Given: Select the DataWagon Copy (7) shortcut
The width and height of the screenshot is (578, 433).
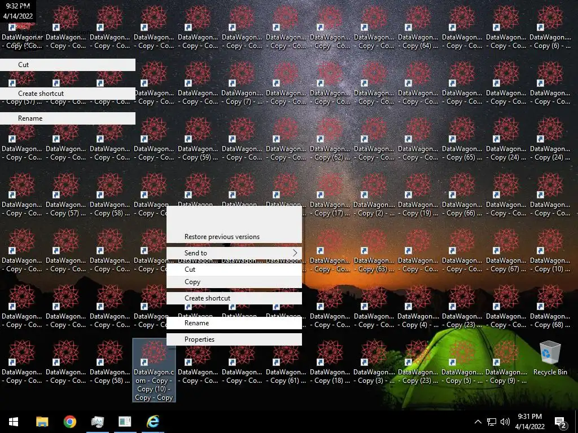Looking at the screenshot, I should 242,84.
